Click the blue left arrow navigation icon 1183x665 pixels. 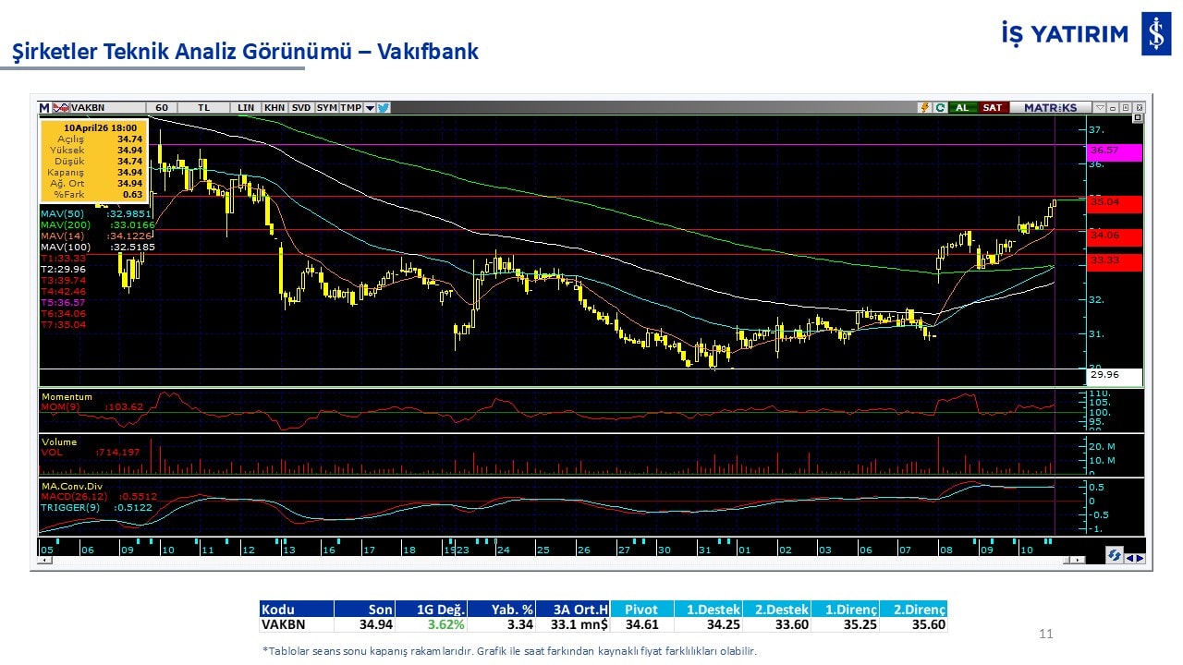coord(1129,557)
